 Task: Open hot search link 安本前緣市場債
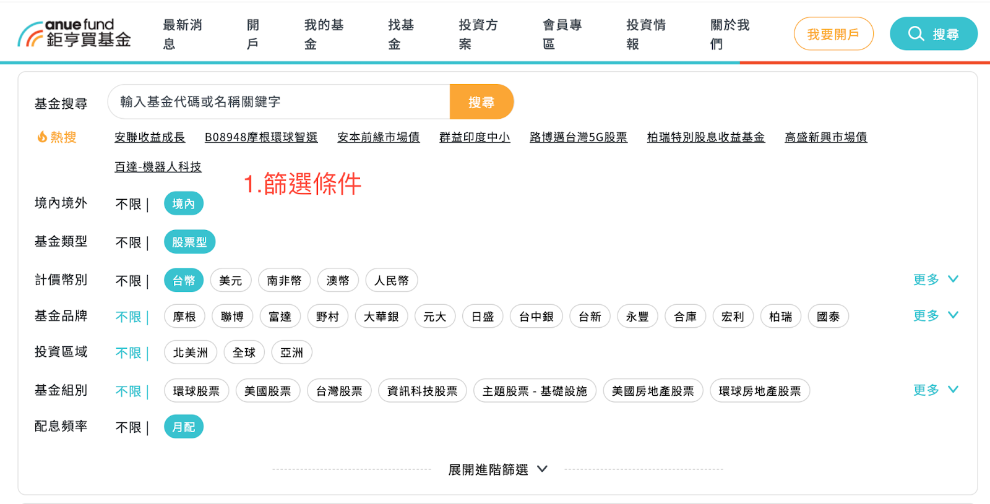click(379, 137)
